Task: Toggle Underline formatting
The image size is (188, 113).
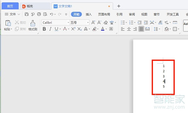Action: pyautogui.click(x=56, y=29)
